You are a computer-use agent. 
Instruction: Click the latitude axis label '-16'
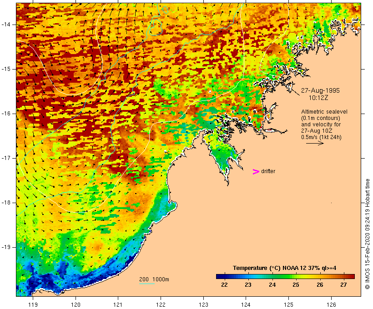pyautogui.click(x=6, y=114)
